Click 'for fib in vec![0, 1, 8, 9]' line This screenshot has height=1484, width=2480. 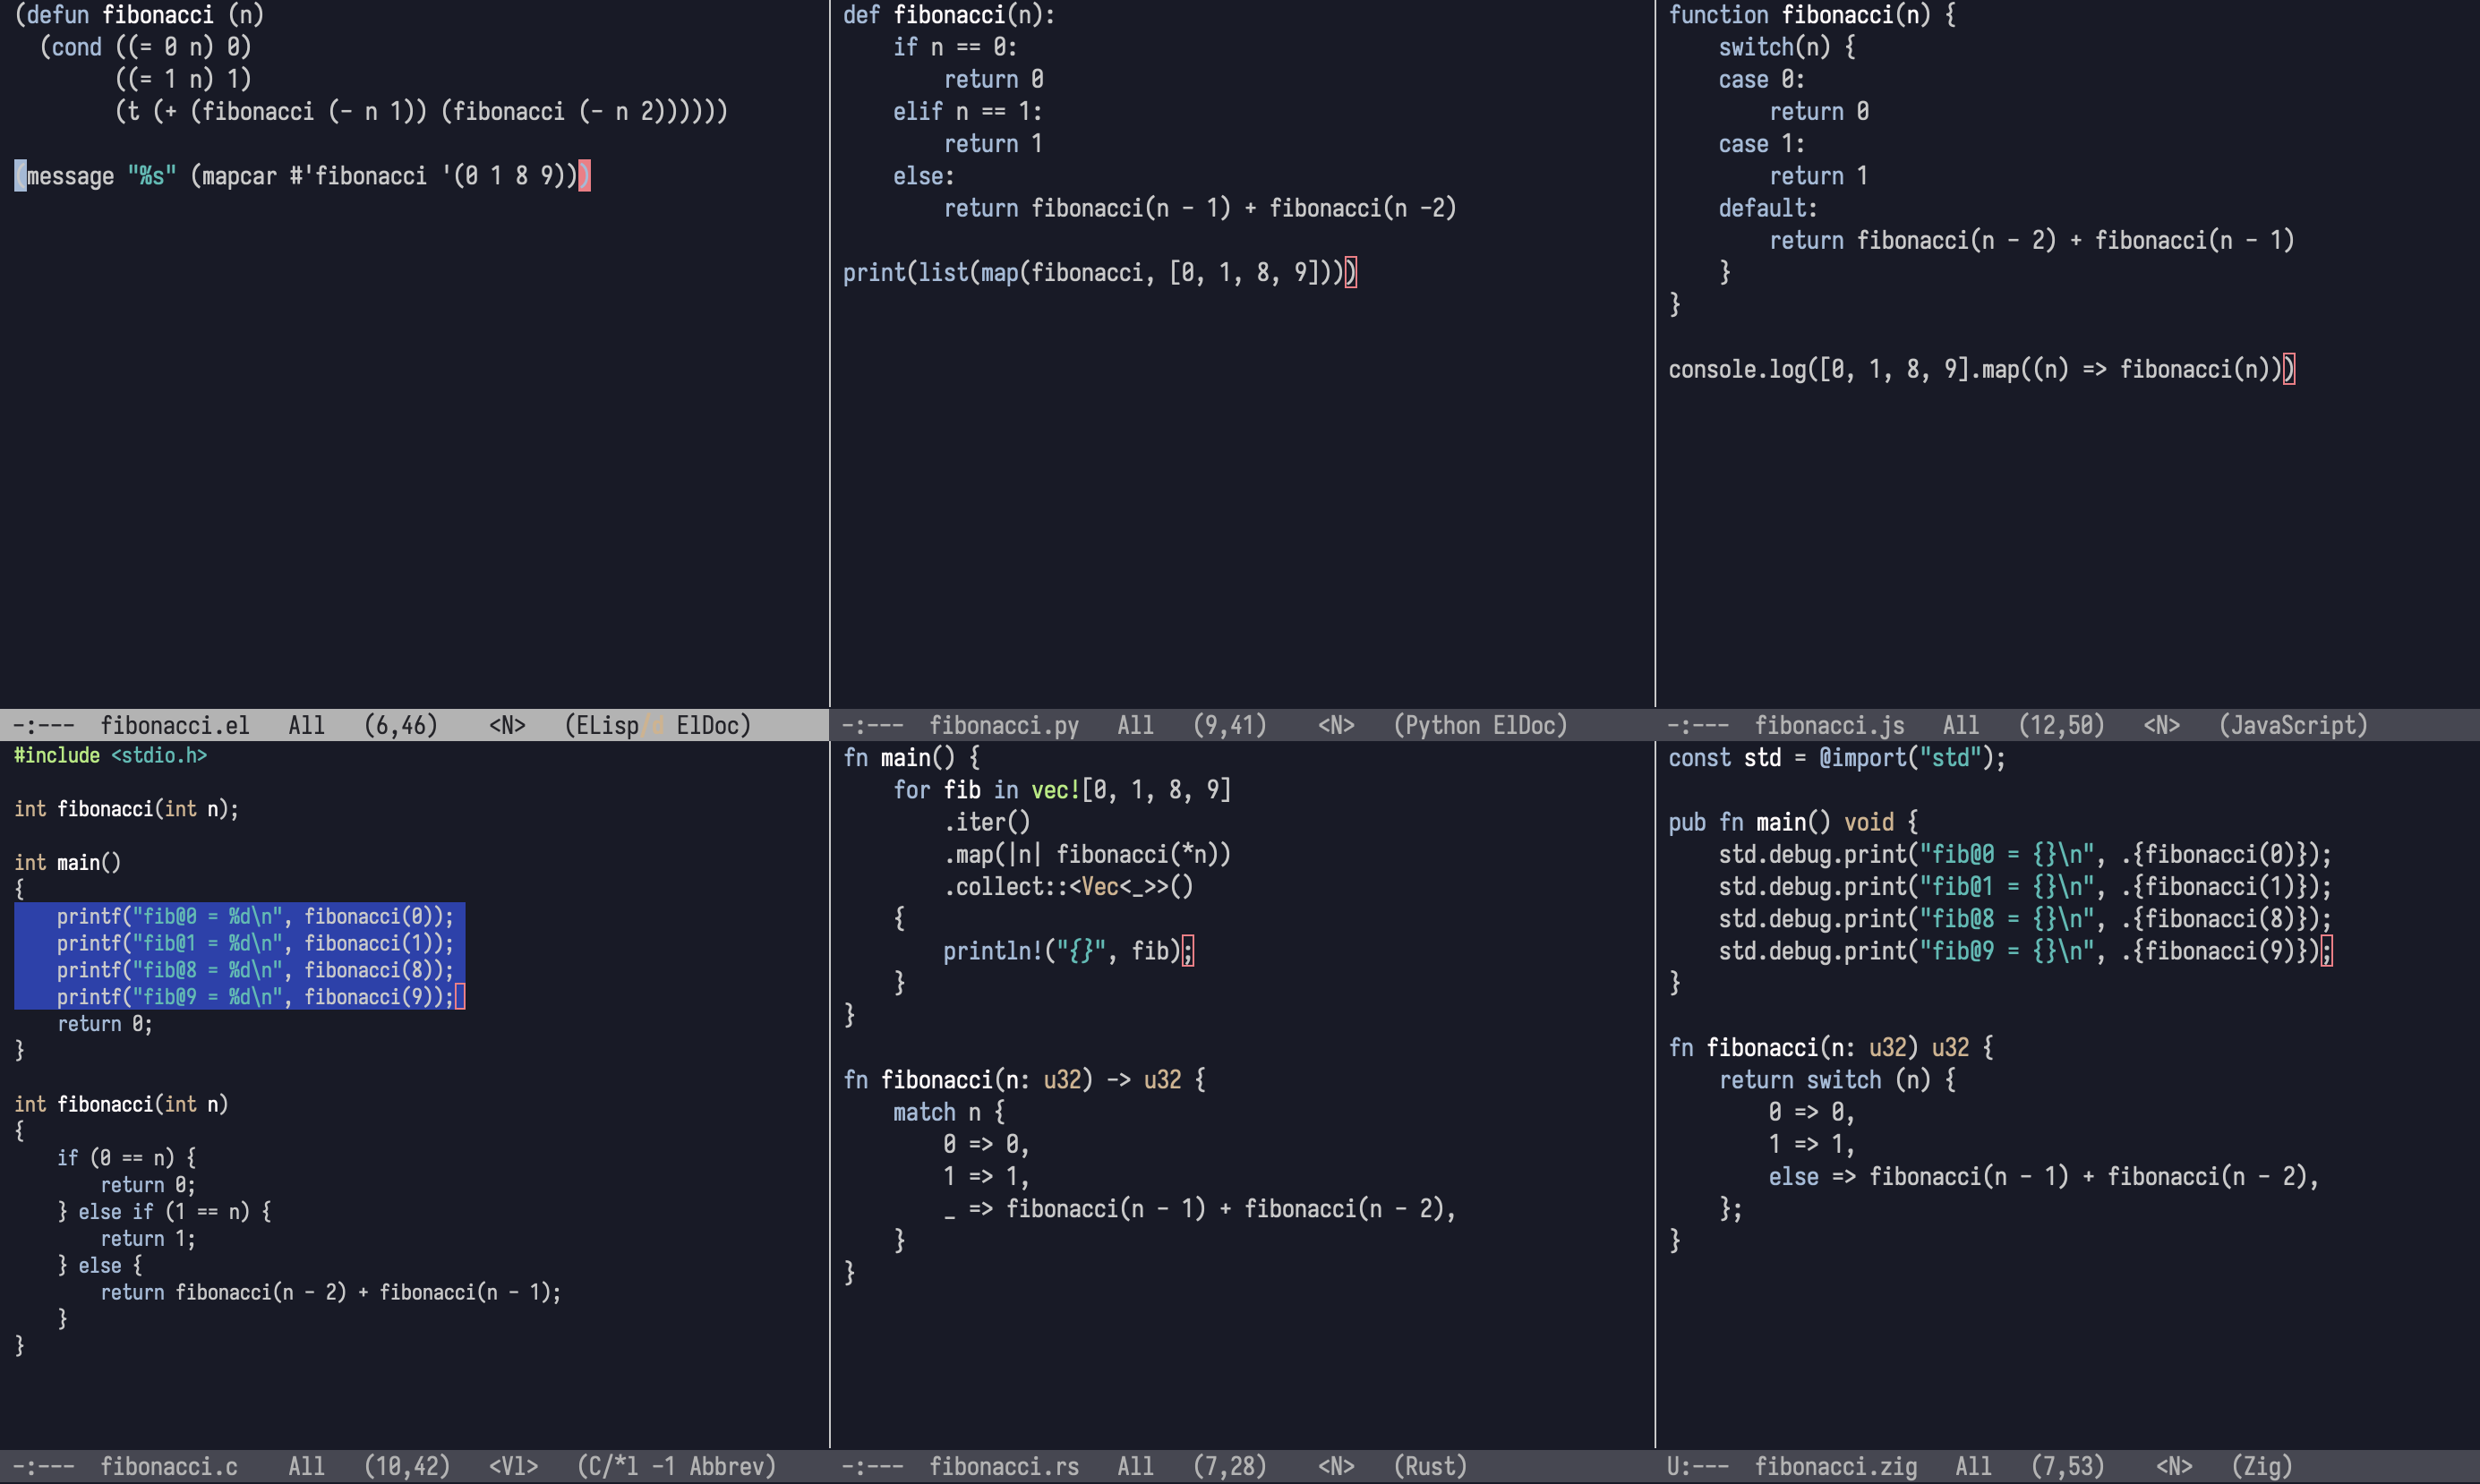point(1062,789)
